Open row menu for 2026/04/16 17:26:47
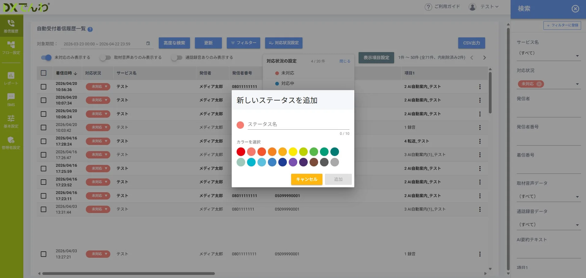 click(480, 155)
